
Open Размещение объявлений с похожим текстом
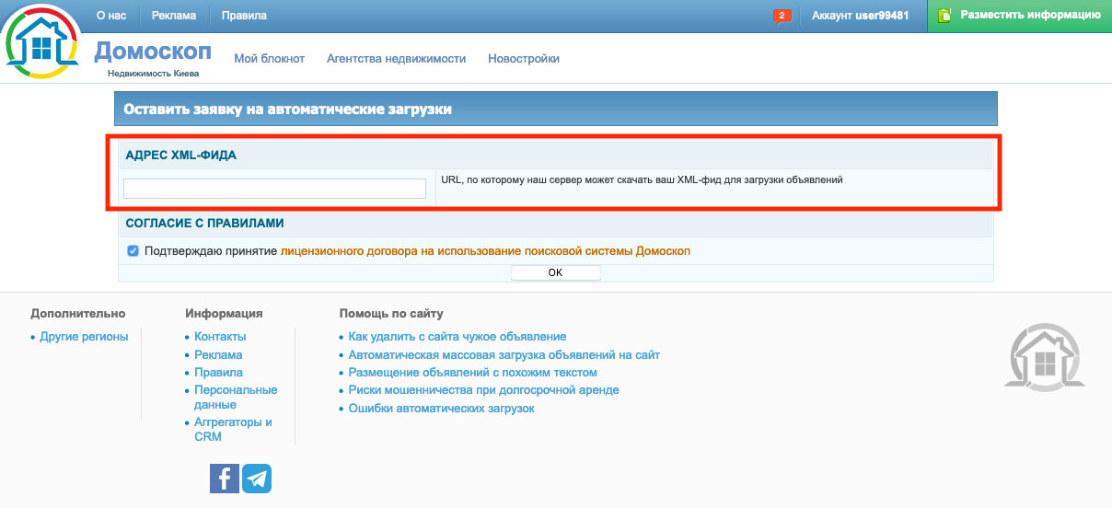coord(473,373)
